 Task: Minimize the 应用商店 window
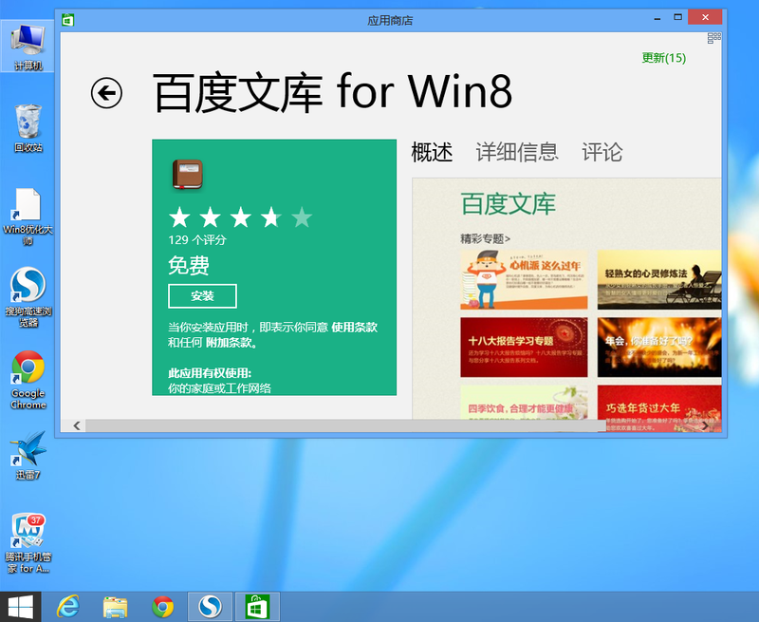click(657, 18)
